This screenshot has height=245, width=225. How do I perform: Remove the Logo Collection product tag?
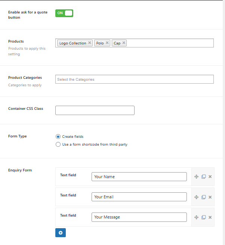(90, 43)
